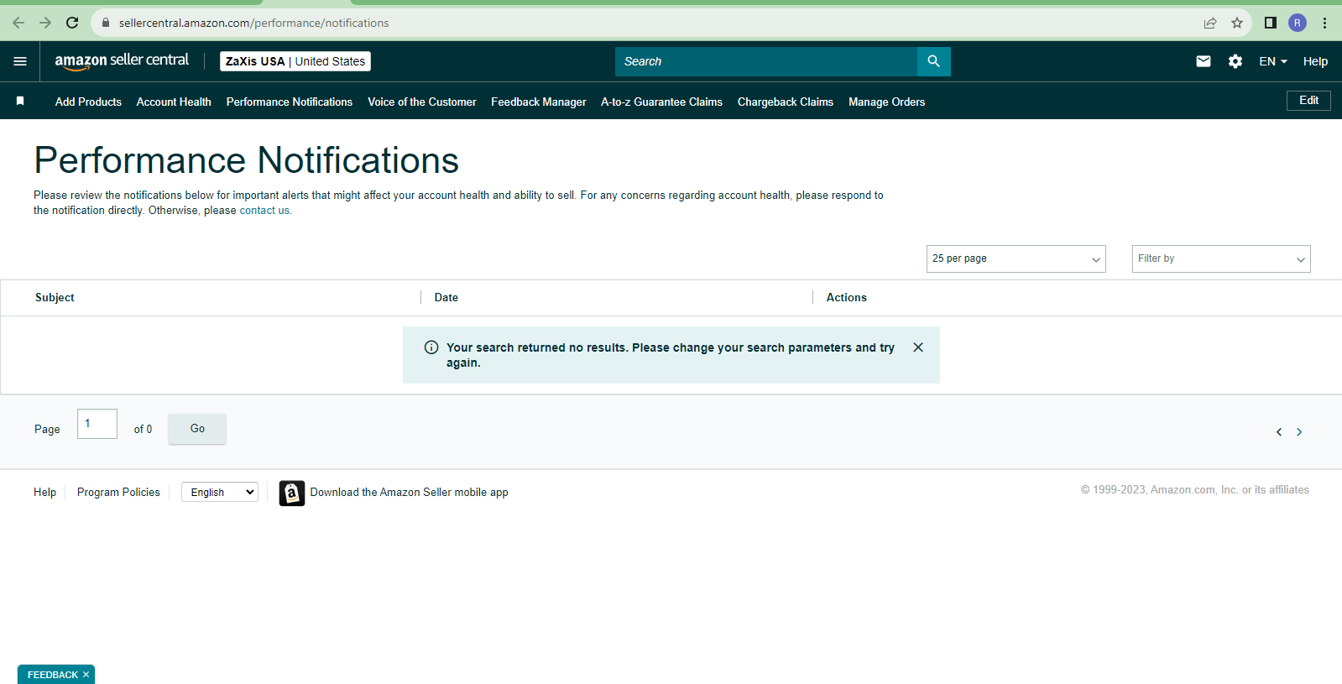The image size is (1342, 684).
Task: Open Manage Orders menu item
Action: (887, 102)
